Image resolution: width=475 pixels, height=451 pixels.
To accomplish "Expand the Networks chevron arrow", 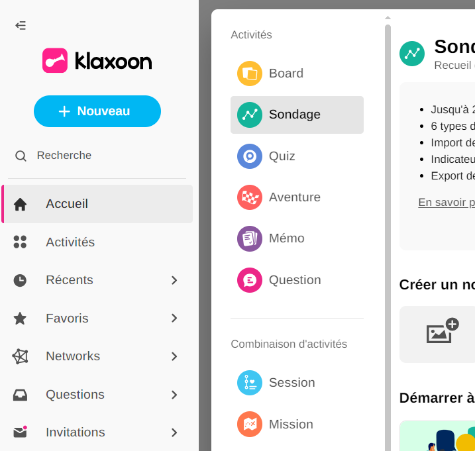I will (x=174, y=356).
